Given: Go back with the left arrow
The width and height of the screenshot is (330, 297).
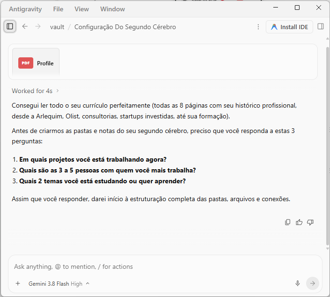Looking at the screenshot, I should [x=25, y=27].
